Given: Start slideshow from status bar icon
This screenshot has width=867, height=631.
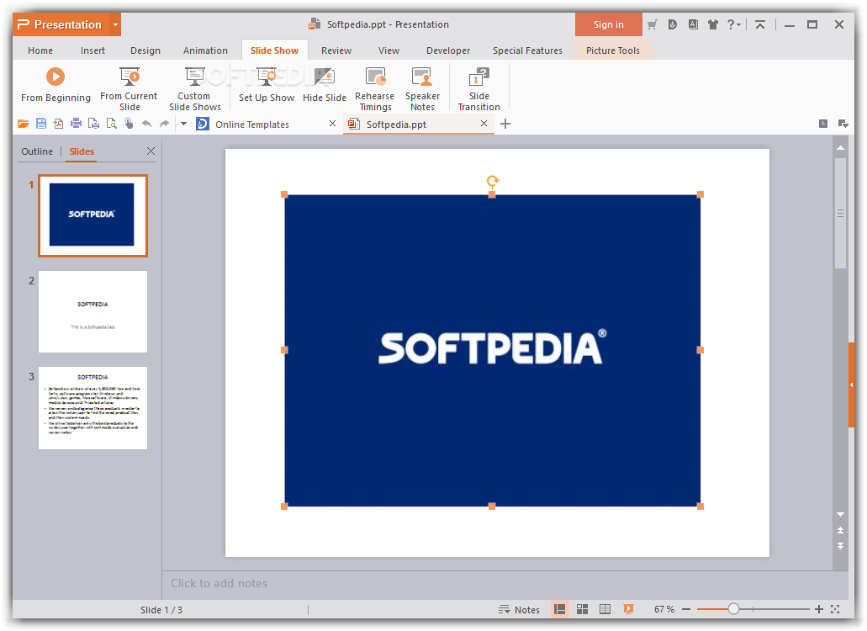Looking at the screenshot, I should click(x=628, y=609).
